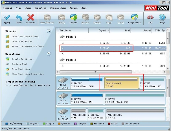
Task: Open the Wizard menu
Action: click(x=73, y=8)
